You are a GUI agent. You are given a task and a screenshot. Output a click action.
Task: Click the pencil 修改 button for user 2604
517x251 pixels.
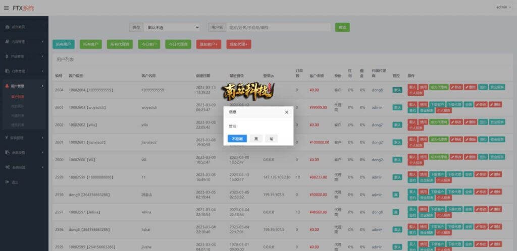point(456,87)
